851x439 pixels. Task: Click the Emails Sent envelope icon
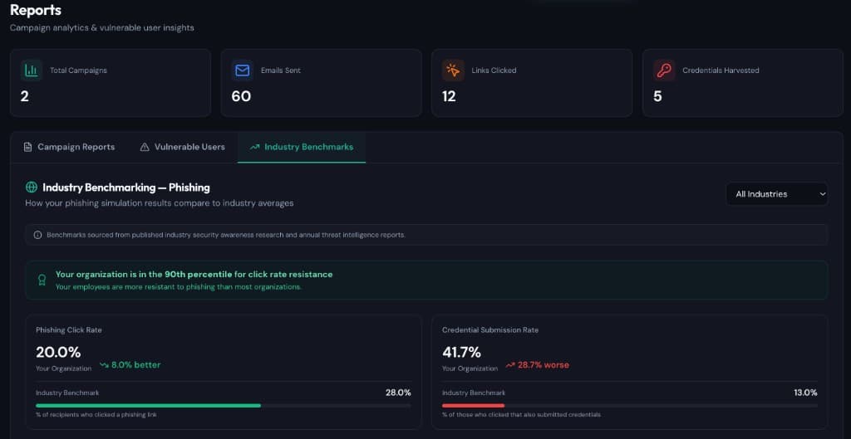click(x=242, y=71)
